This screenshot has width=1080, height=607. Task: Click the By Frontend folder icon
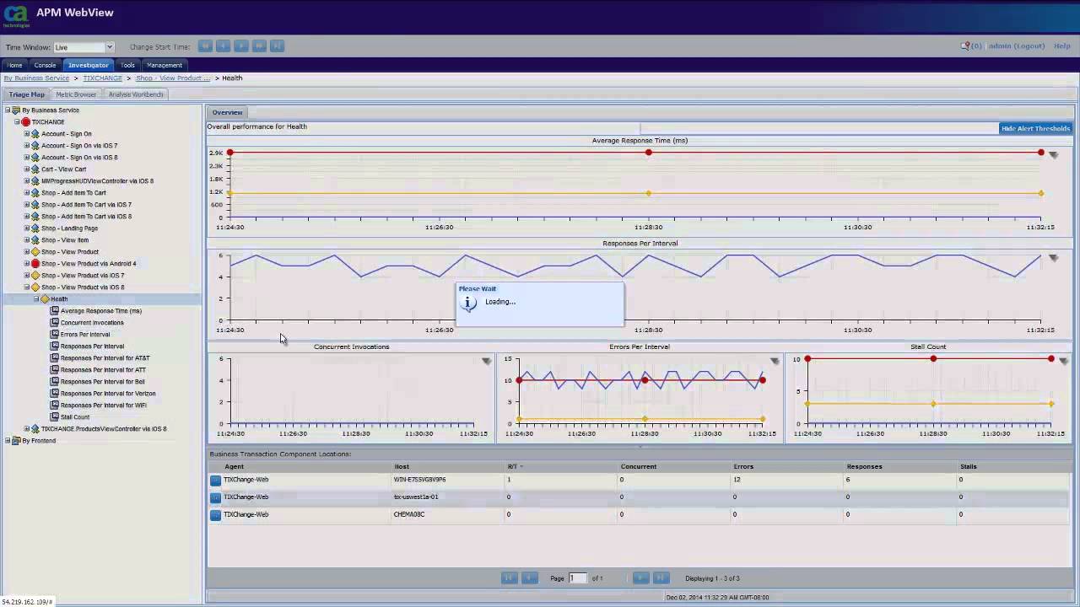16,441
